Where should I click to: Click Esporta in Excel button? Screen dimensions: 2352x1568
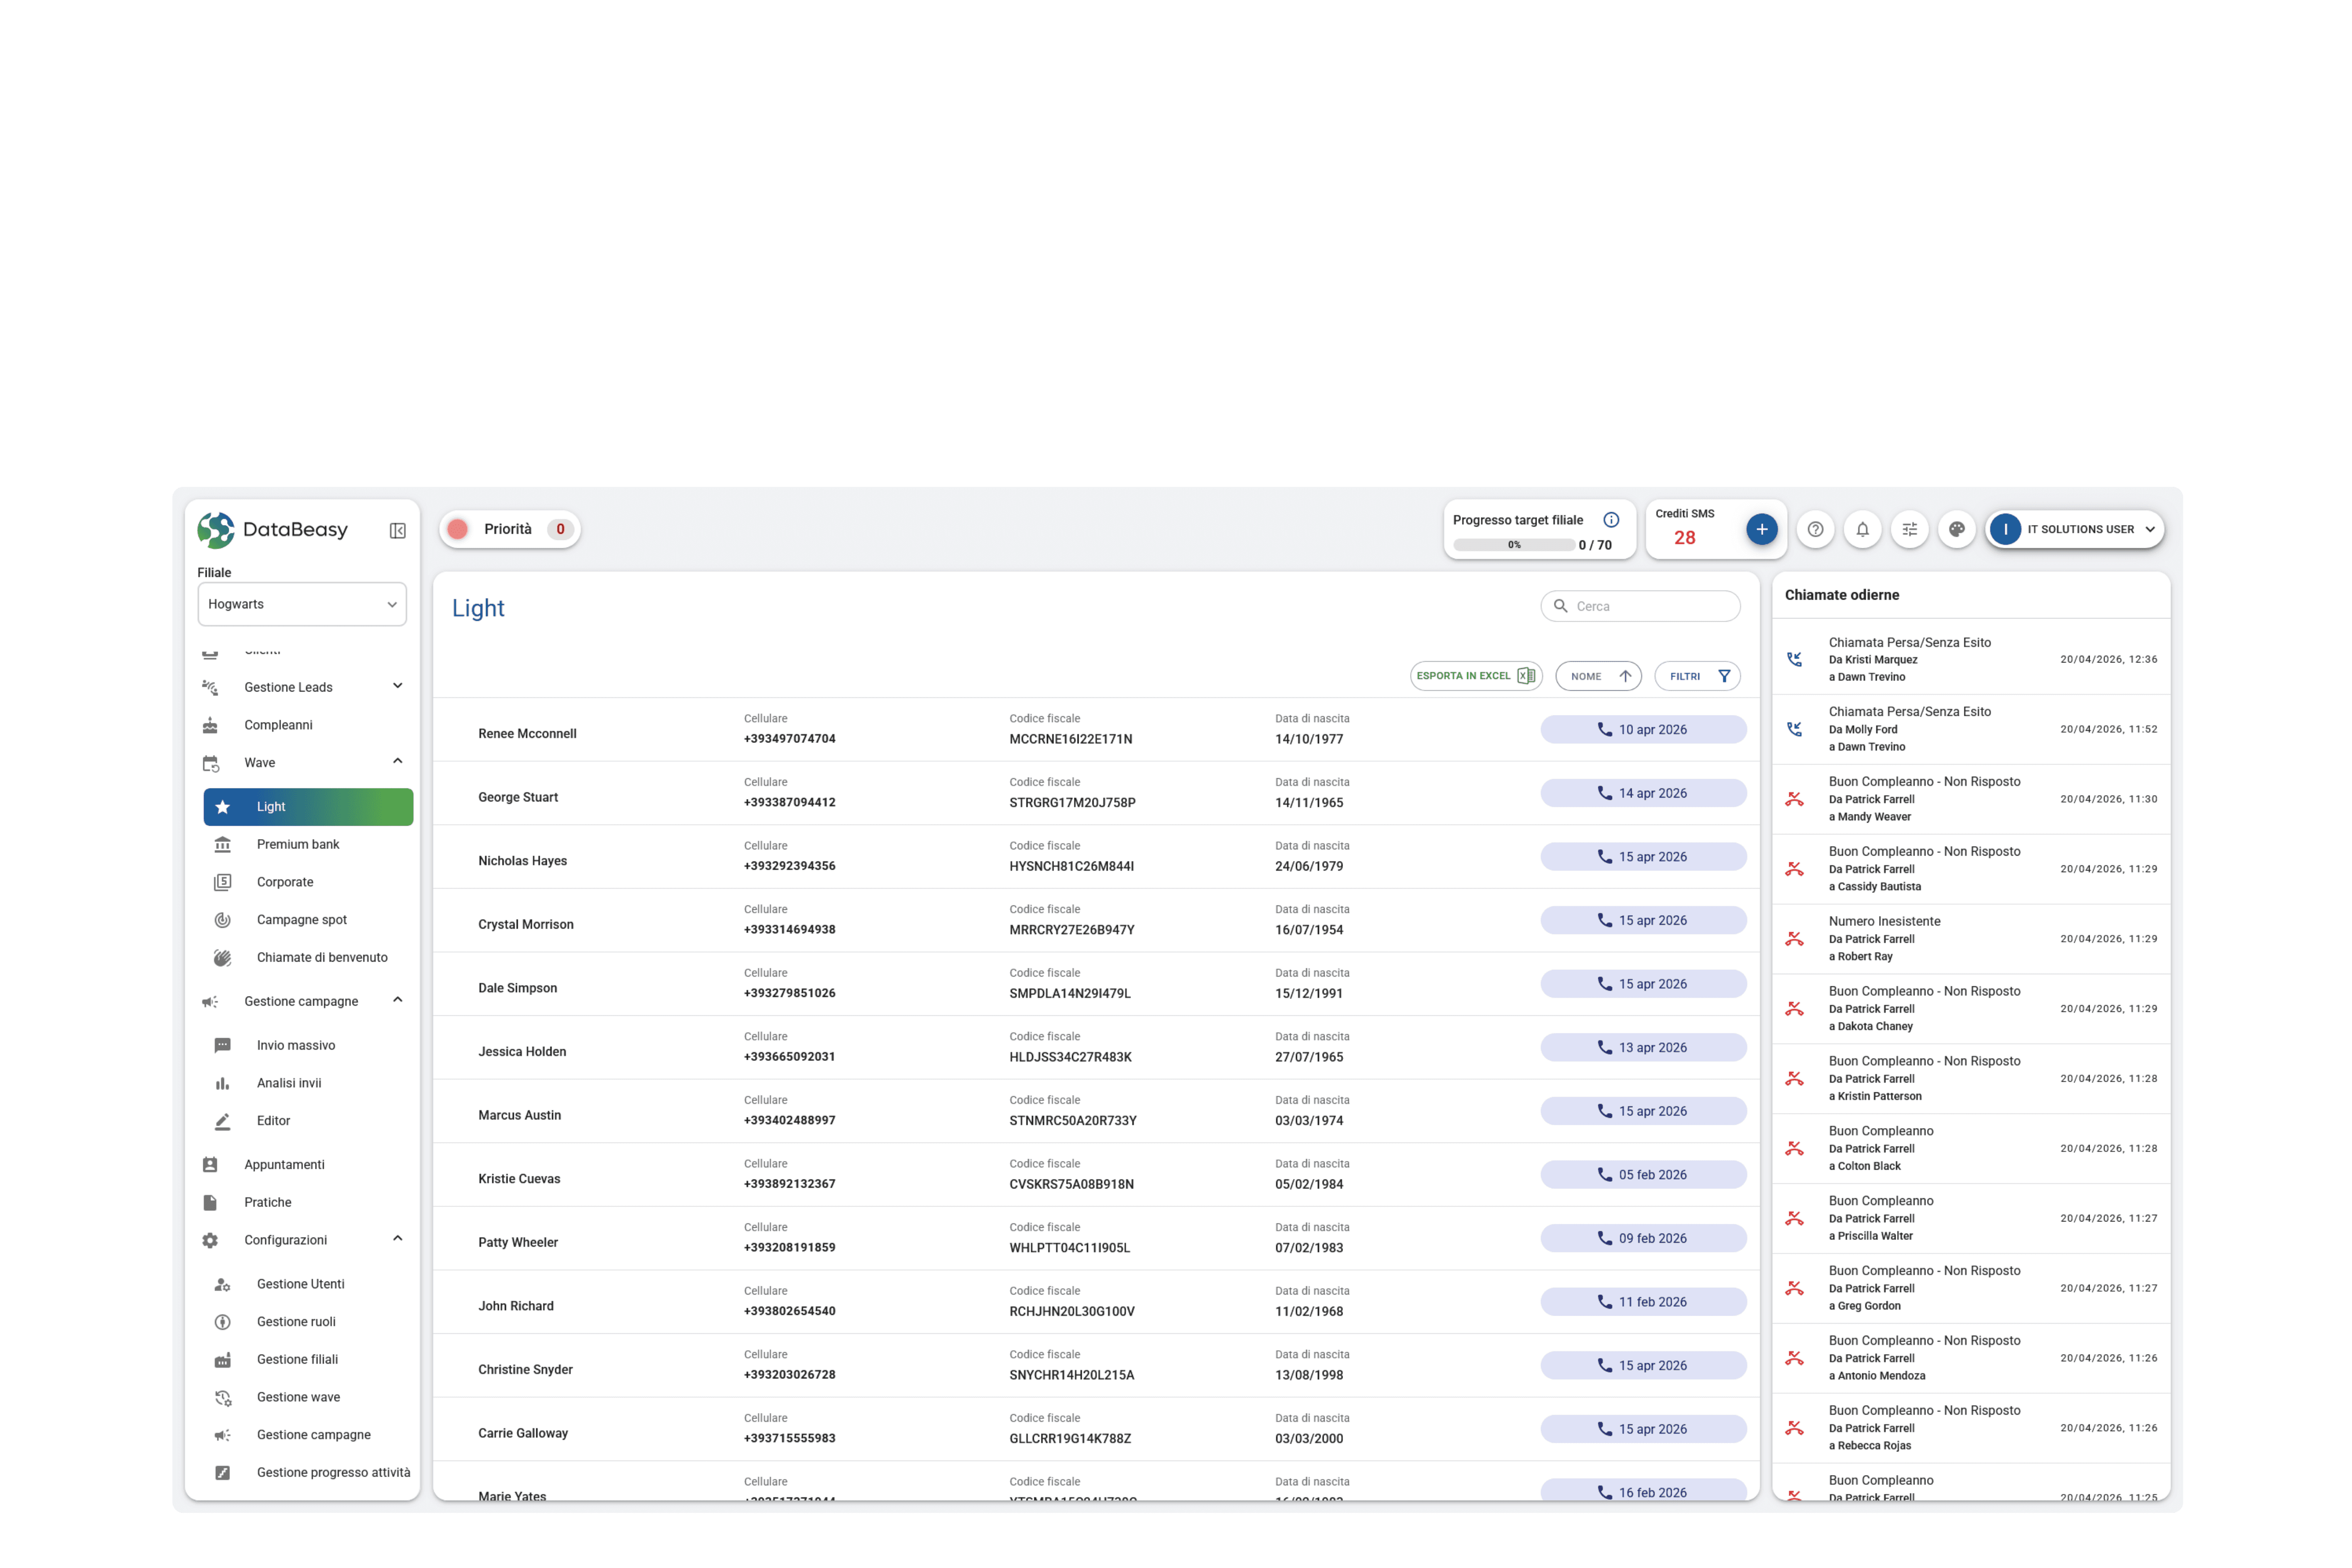(1475, 676)
